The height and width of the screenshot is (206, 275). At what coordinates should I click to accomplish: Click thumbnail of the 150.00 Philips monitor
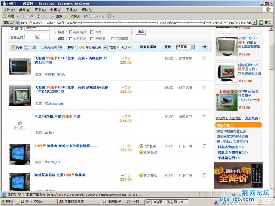[x=20, y=96]
